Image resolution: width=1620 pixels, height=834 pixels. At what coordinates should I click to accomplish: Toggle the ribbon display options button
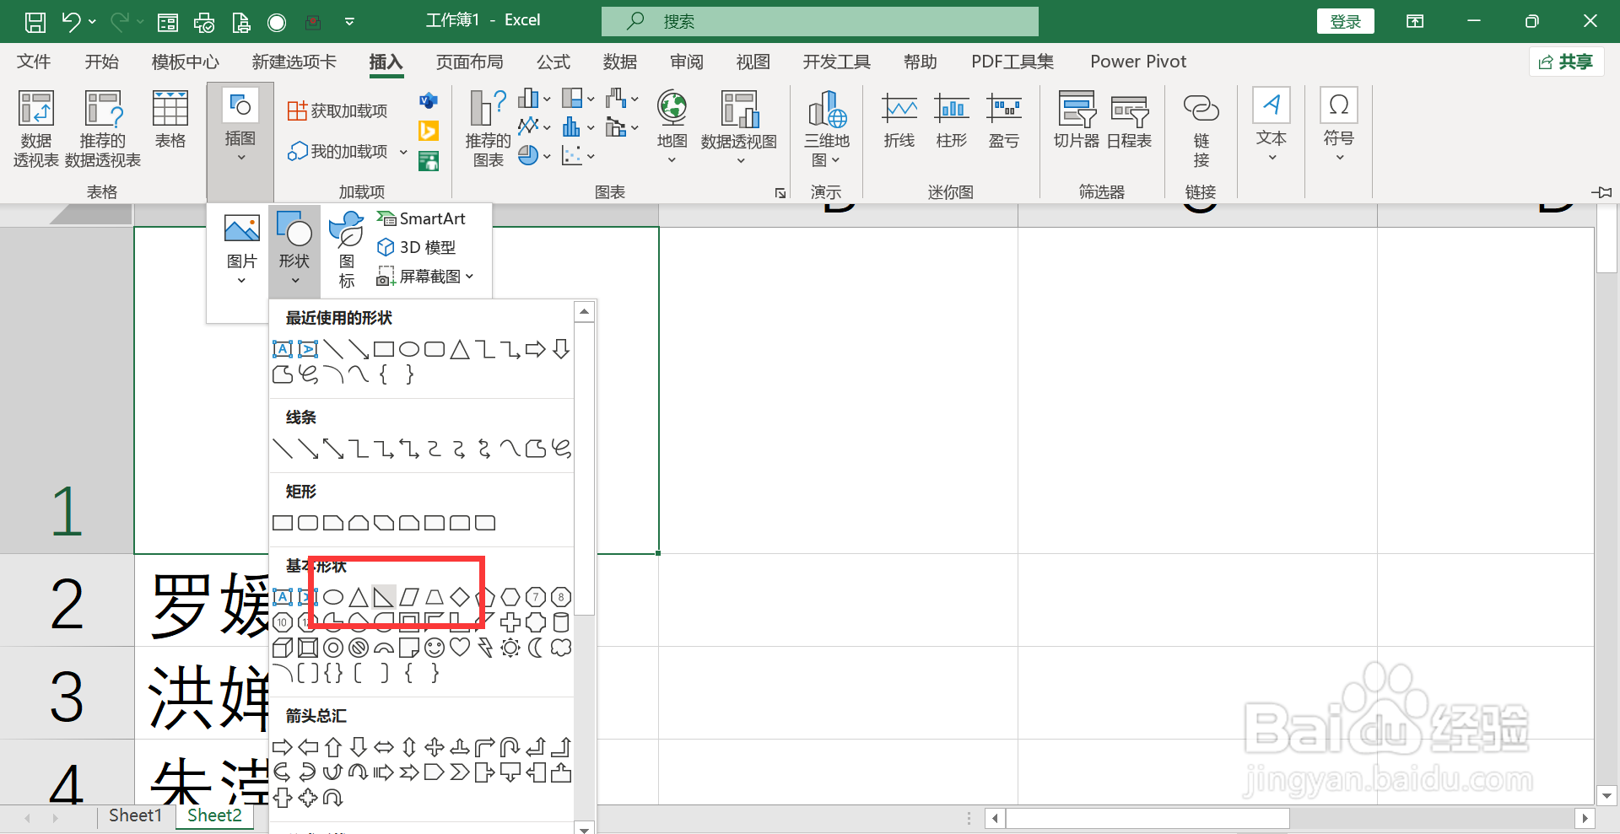point(1415,22)
